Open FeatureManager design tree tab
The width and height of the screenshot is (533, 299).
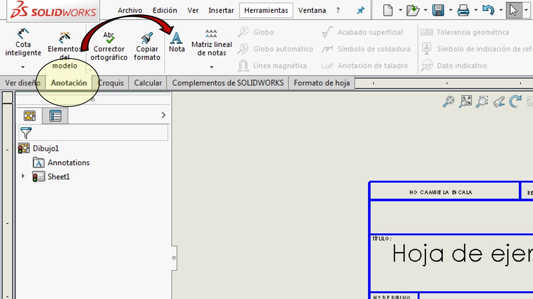coord(30,116)
